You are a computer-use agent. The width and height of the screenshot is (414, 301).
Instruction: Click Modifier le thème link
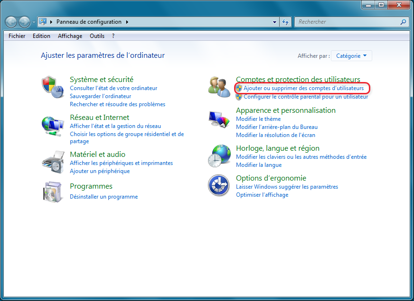click(258, 119)
